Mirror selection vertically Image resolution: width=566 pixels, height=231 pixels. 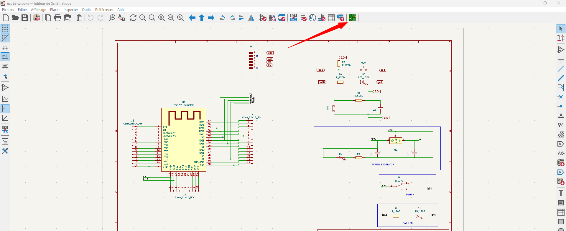(242, 18)
